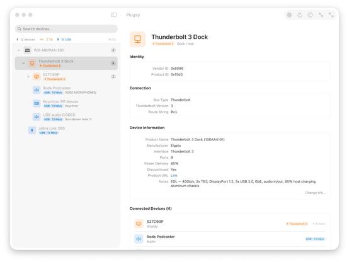The width and height of the screenshot is (349, 262).
Task: Click the clock history toolbar icon
Action: (x=310, y=15)
